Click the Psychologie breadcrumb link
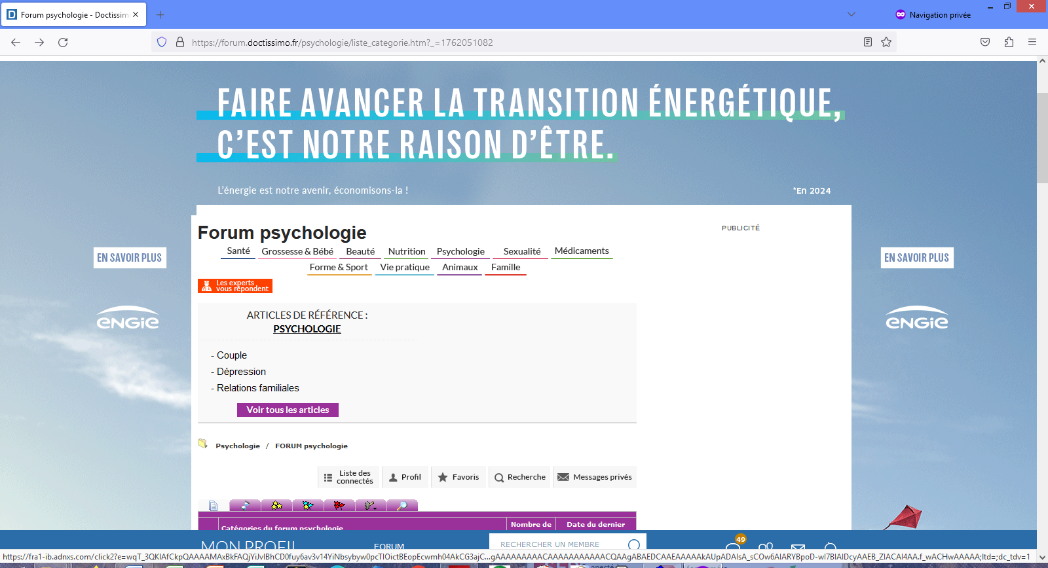This screenshot has width=1048, height=568. coord(238,446)
